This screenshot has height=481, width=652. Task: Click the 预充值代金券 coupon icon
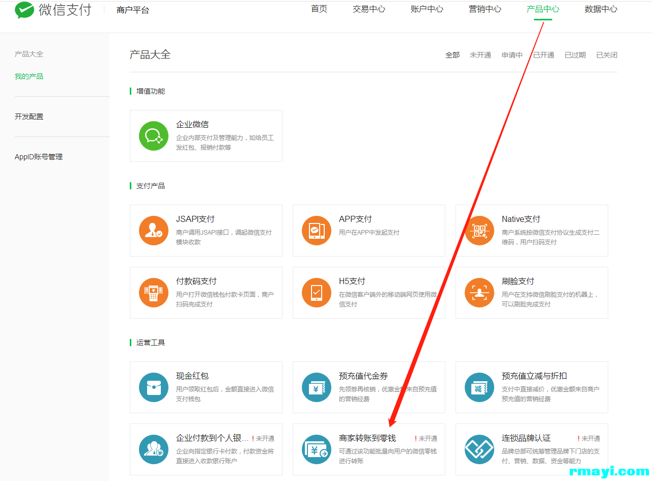(317, 387)
